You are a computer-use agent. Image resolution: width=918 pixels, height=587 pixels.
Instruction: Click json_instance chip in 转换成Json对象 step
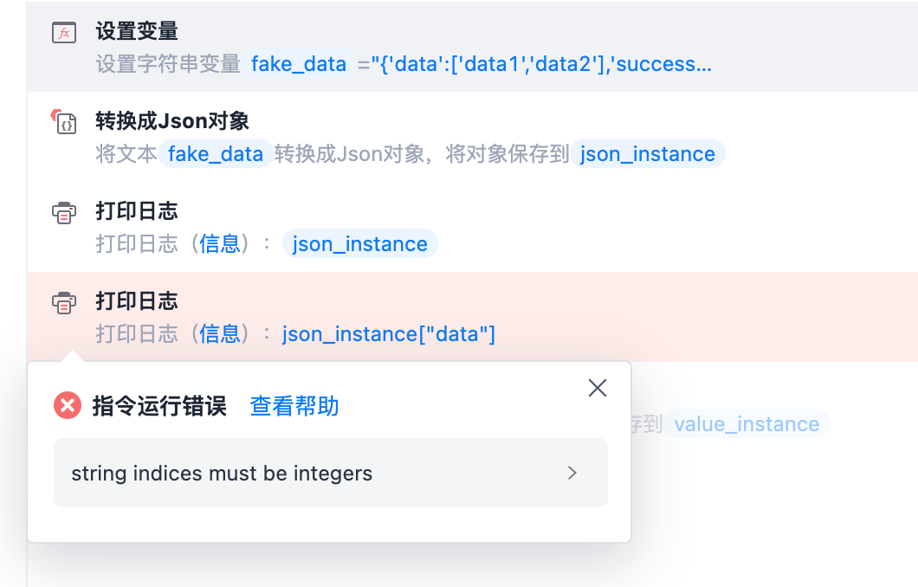648,154
